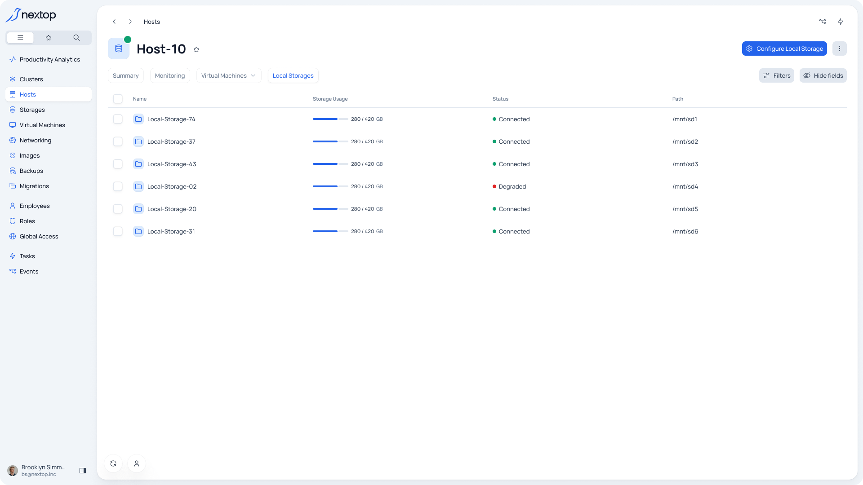Open the favorites star tab in sidebar
This screenshot has height=485, width=863.
point(49,38)
